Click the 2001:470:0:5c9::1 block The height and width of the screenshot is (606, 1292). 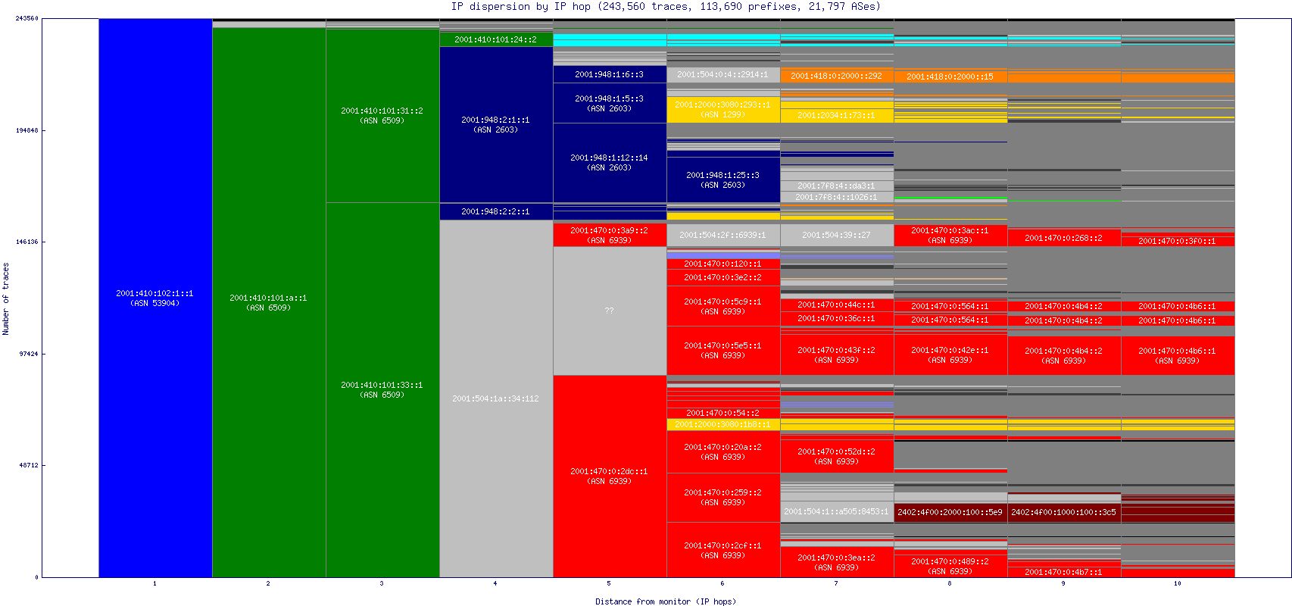pyautogui.click(x=723, y=306)
